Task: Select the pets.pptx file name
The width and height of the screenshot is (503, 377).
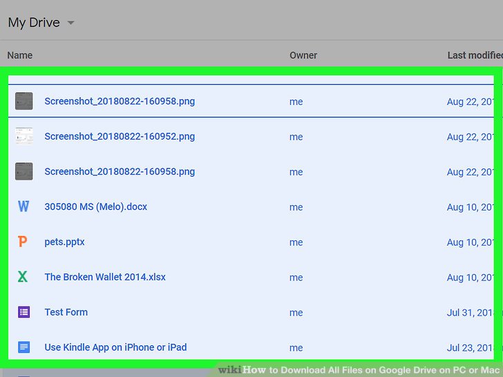Action: coord(64,242)
